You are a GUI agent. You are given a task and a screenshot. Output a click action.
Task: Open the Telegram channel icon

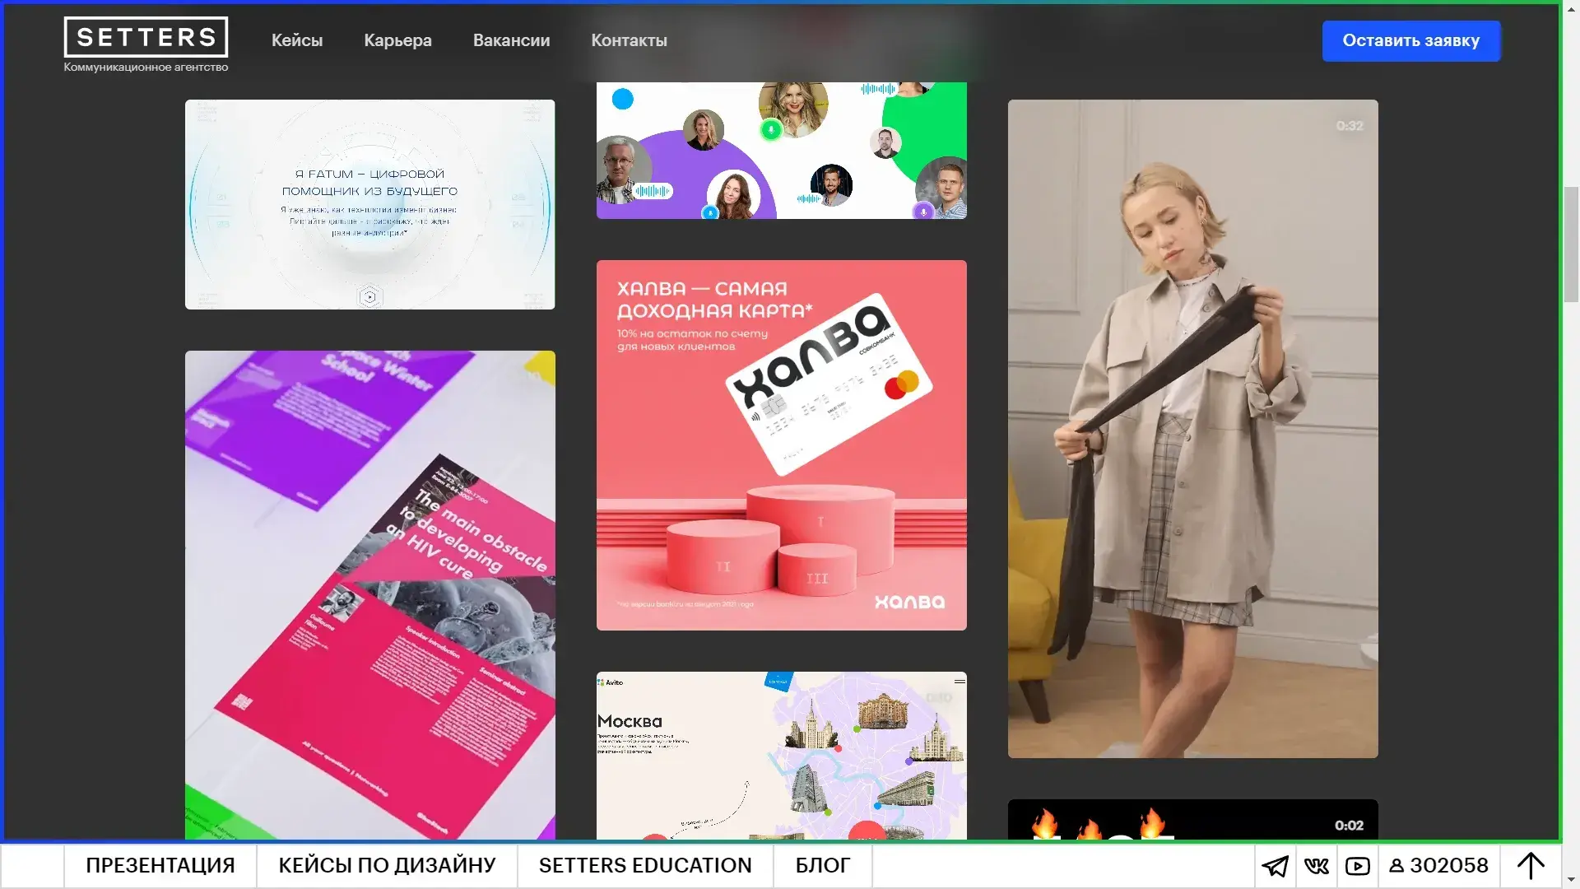pyautogui.click(x=1275, y=866)
